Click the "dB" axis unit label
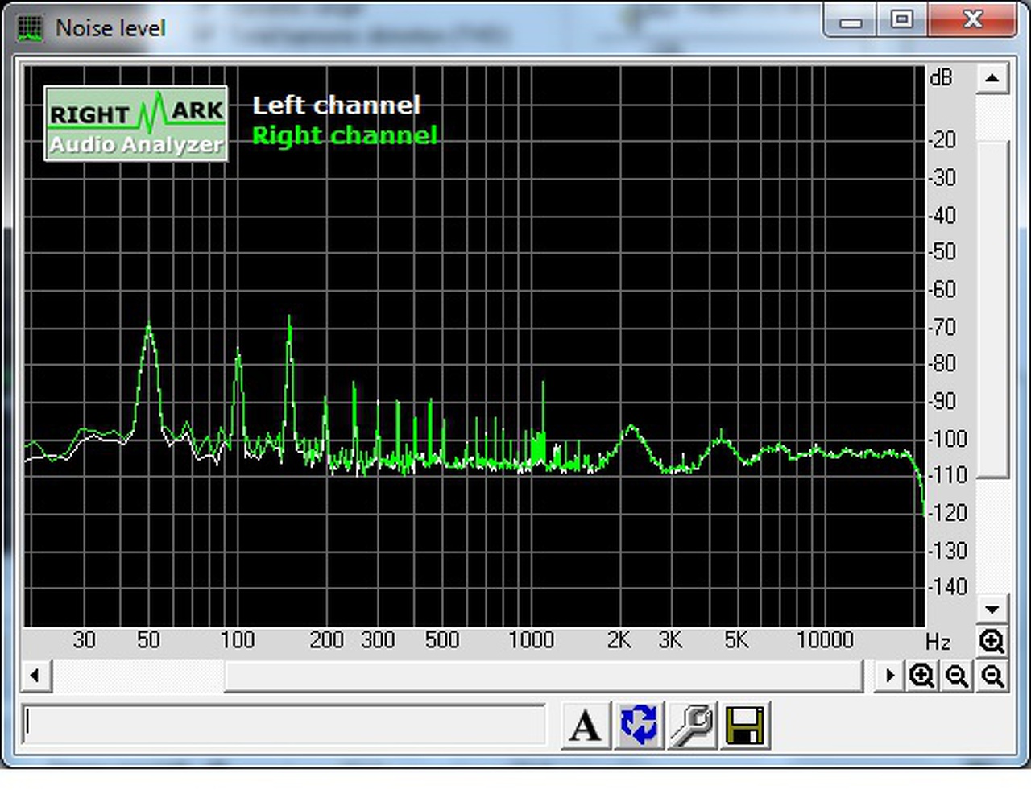 click(941, 77)
